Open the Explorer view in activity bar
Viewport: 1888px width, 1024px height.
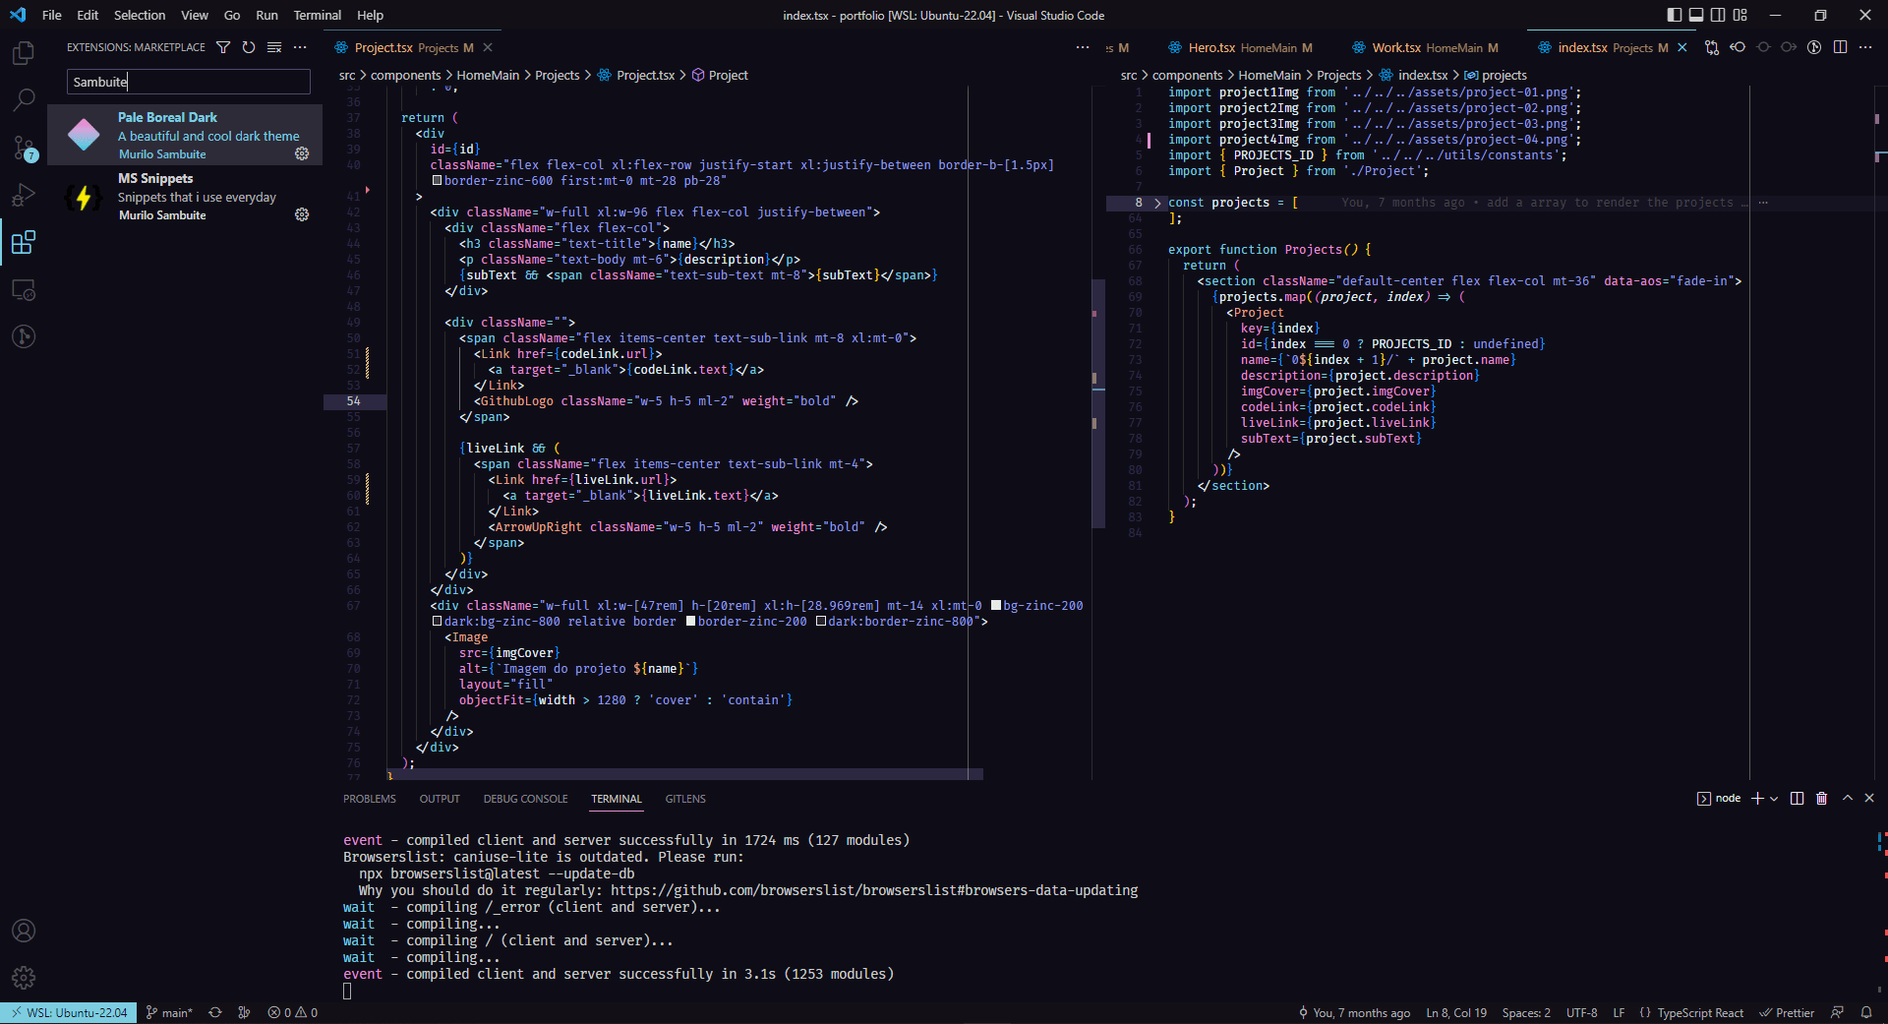tap(24, 53)
